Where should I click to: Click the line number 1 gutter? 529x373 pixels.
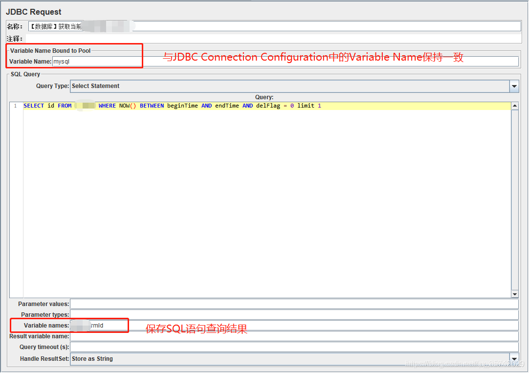tap(16, 106)
